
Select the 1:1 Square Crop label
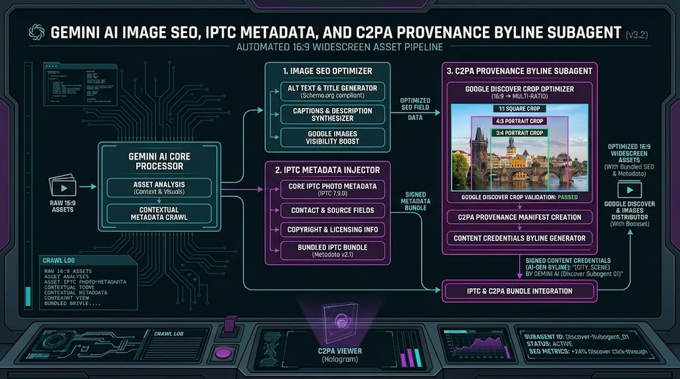click(x=519, y=109)
